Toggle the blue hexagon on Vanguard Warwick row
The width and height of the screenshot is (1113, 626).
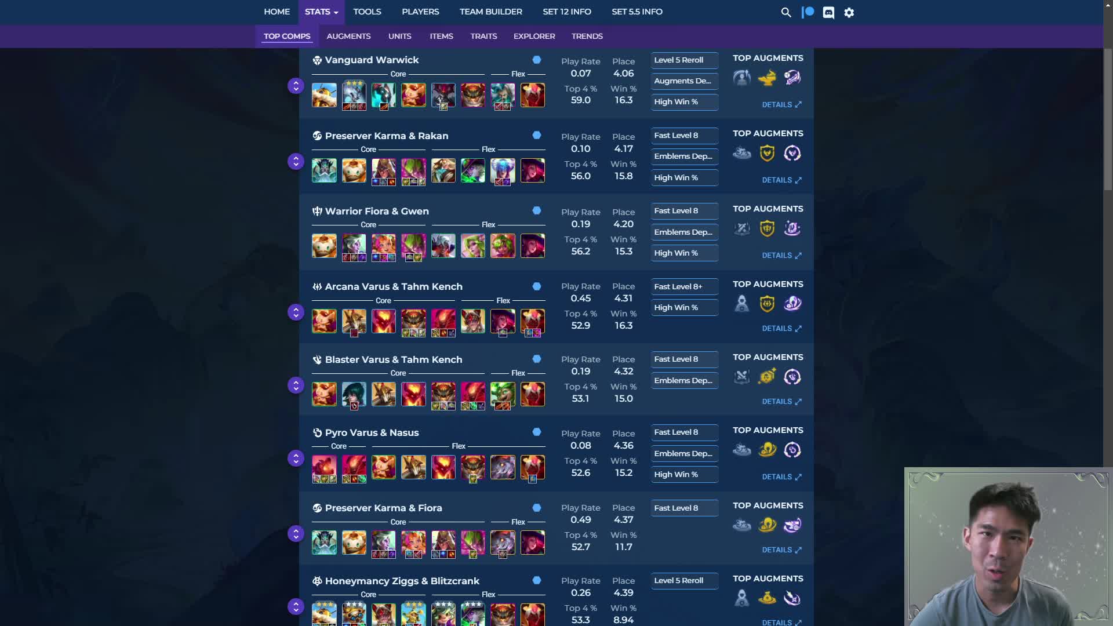(537, 60)
